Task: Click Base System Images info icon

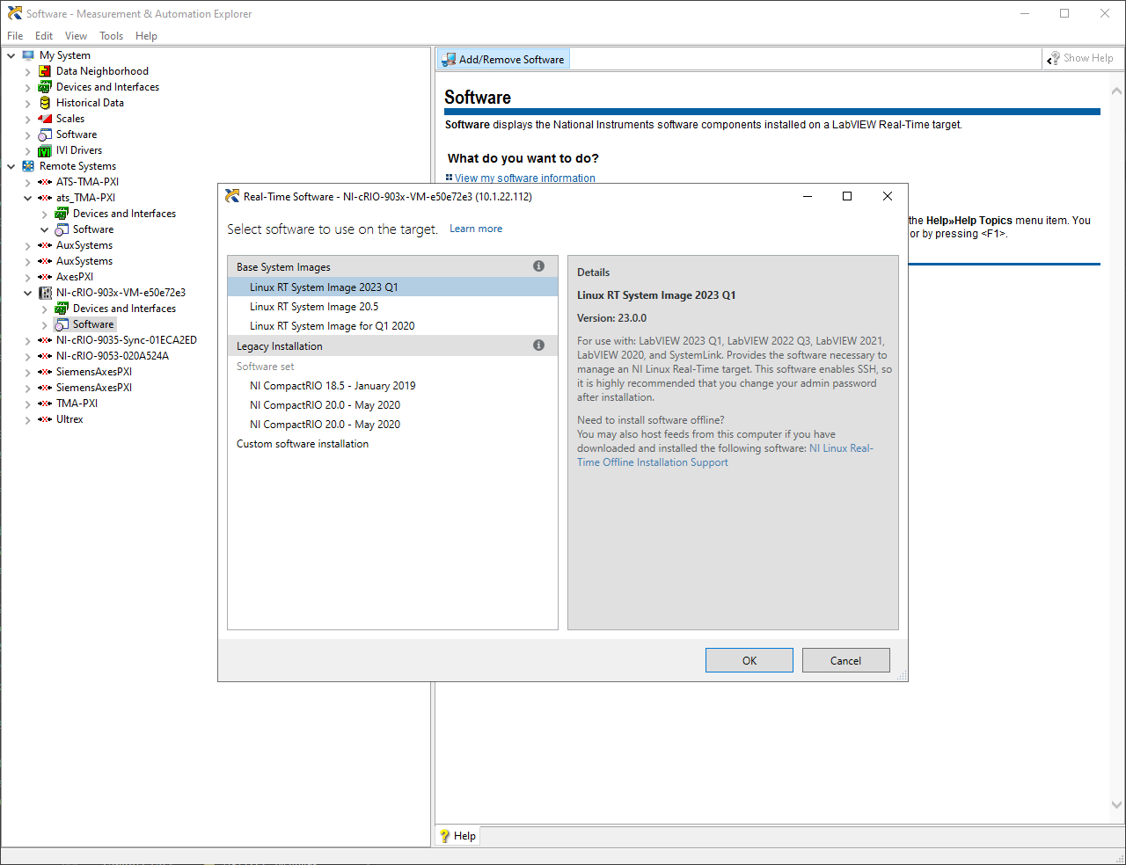Action: coord(538,266)
